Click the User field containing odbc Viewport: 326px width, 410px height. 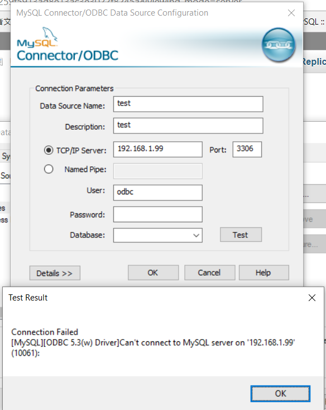pos(158,193)
